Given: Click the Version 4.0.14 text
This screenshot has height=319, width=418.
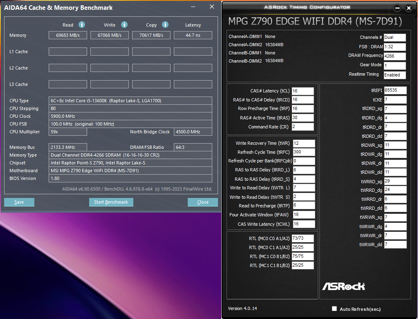Looking at the screenshot, I should 242,308.
